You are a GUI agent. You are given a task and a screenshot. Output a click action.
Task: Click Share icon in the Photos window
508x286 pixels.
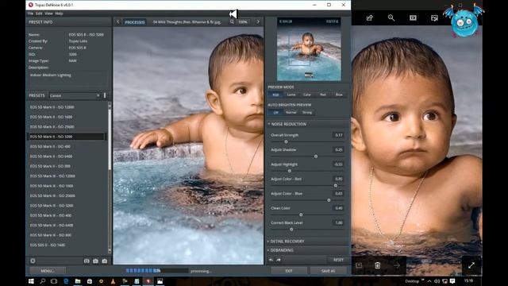point(370,17)
